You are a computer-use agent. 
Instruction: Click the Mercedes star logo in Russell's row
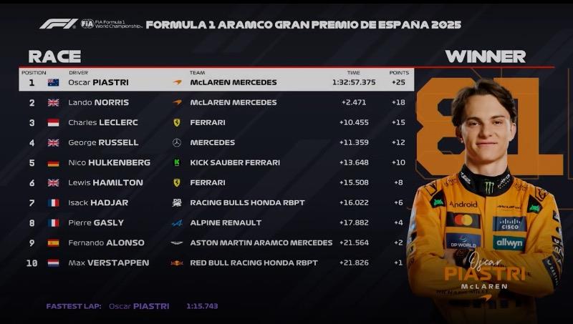pyautogui.click(x=177, y=142)
